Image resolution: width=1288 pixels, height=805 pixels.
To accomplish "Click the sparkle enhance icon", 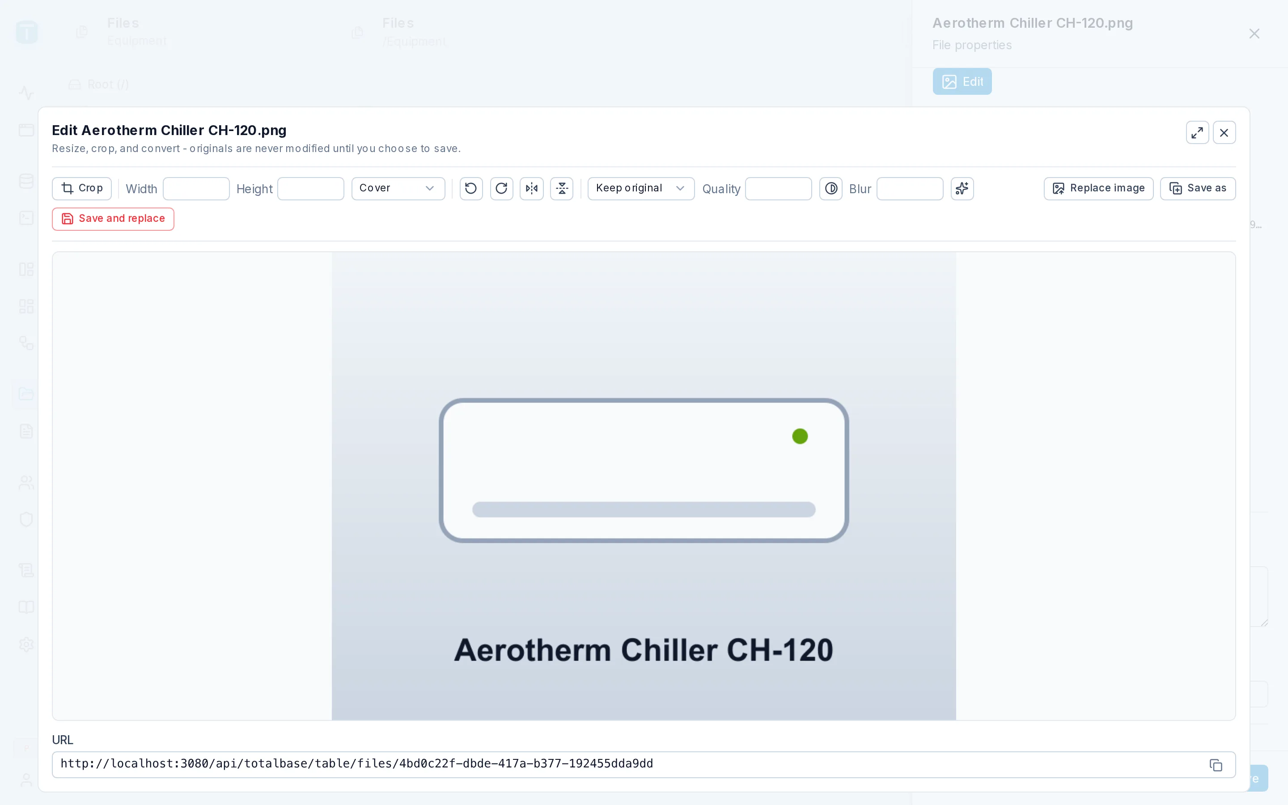I will coord(962,188).
